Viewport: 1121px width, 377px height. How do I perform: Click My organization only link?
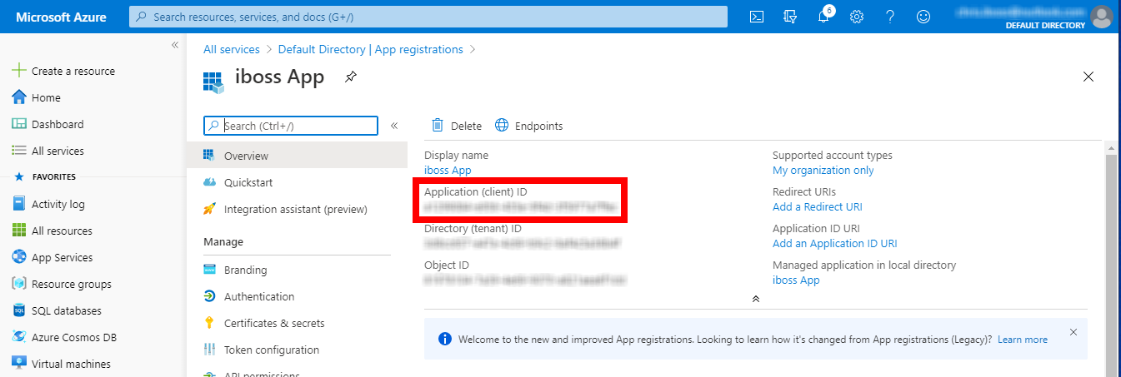[823, 170]
